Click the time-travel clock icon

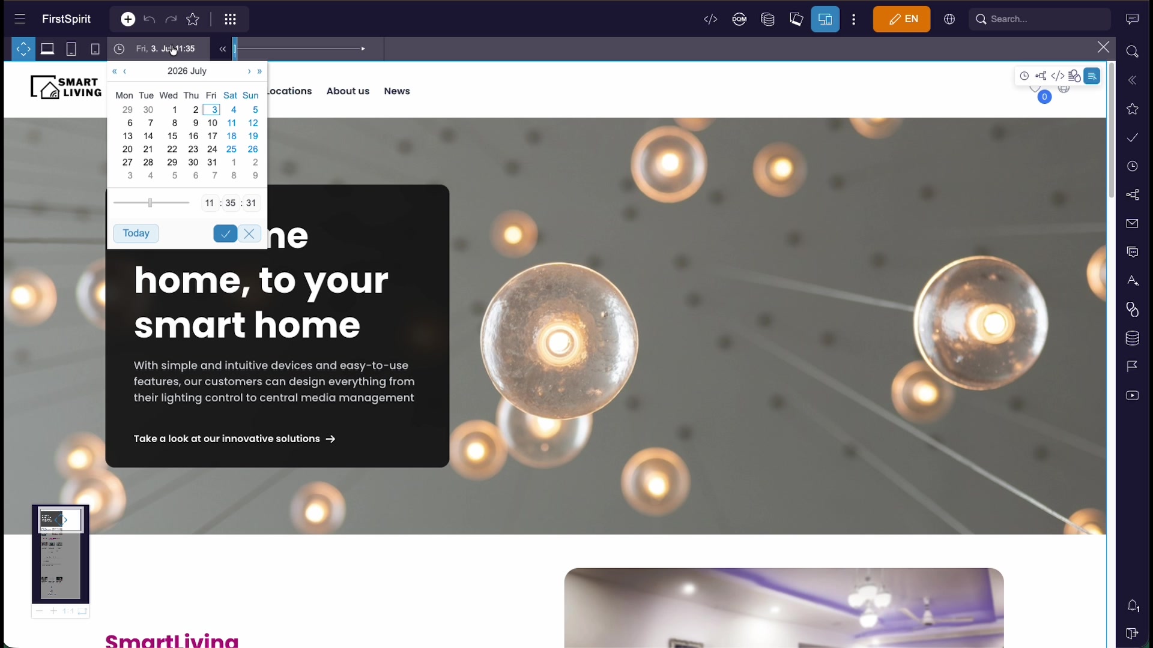pyautogui.click(x=119, y=49)
